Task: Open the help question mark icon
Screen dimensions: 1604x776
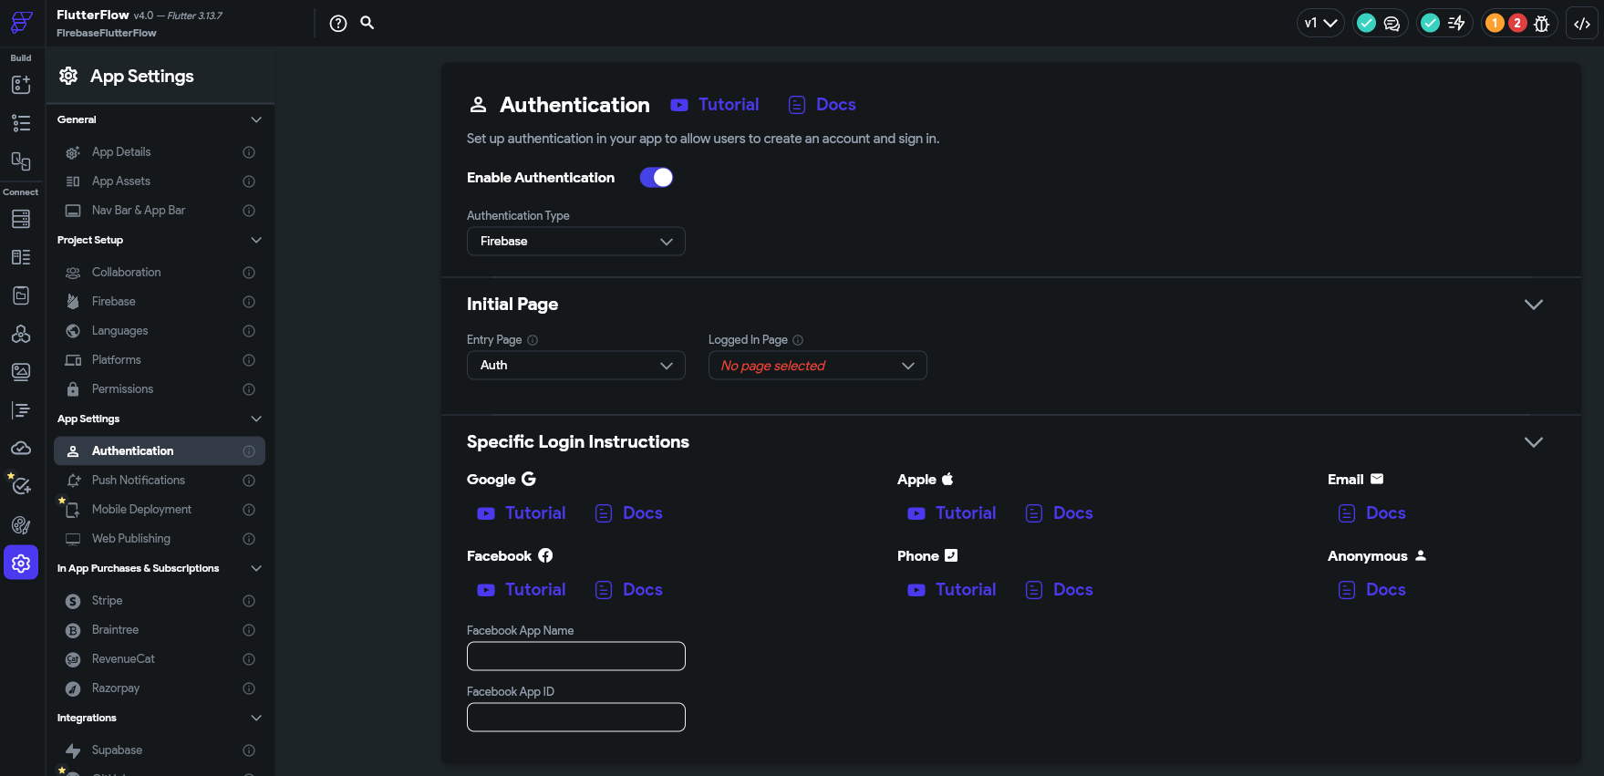Action: [x=338, y=24]
